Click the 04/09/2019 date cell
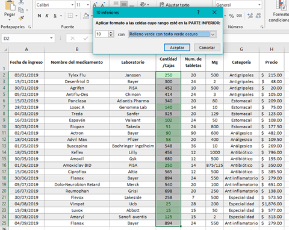289x230 pixels. (26, 223)
